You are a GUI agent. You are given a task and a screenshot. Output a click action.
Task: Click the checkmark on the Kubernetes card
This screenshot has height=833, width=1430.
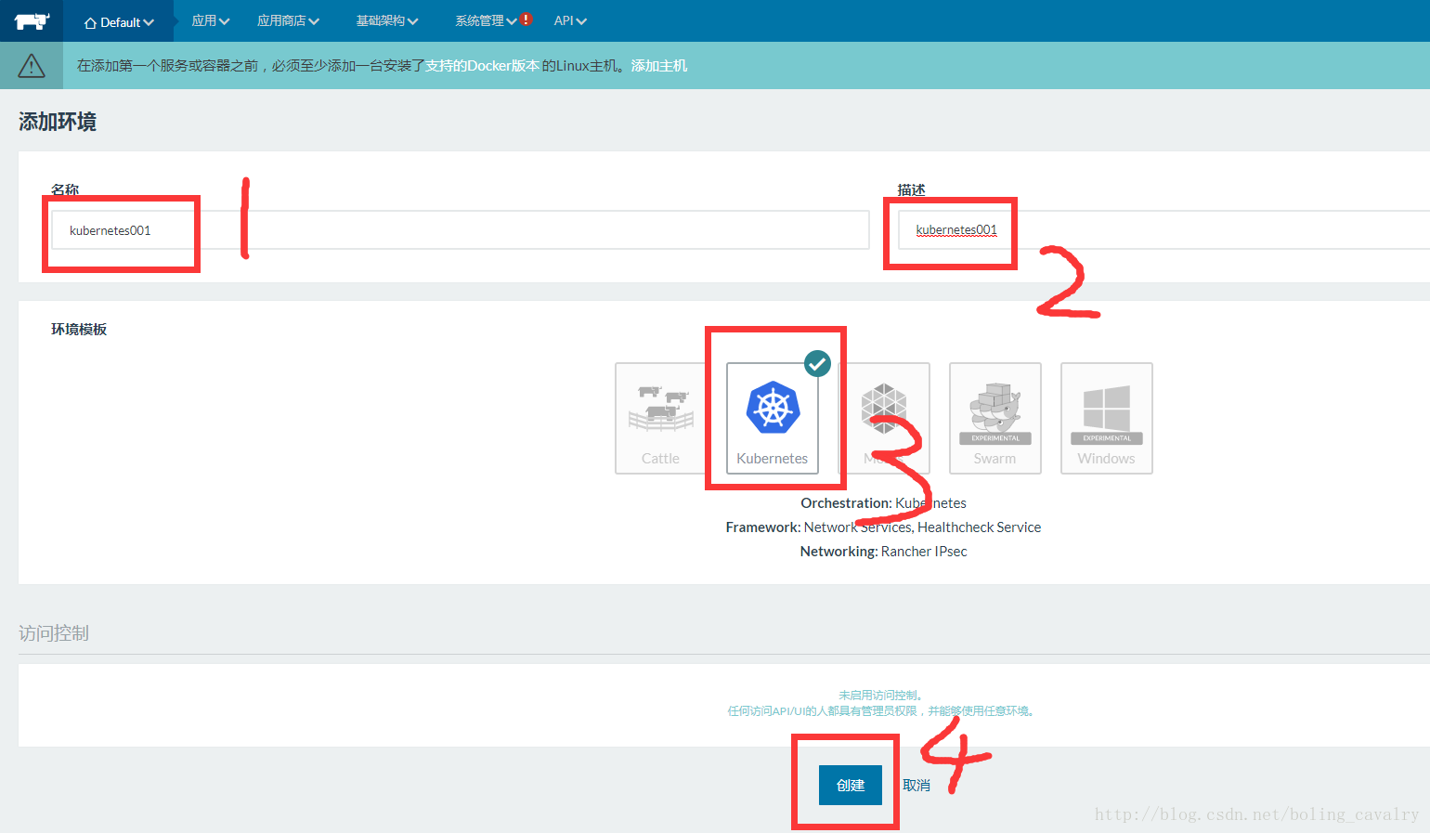[x=817, y=363]
